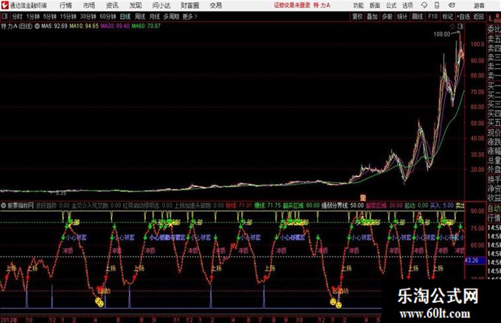Click the 统计 statistics toolbar button
501x323 pixels.
402,16
